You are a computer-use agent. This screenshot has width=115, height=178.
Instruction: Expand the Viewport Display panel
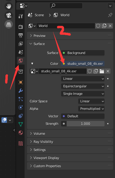70,158
